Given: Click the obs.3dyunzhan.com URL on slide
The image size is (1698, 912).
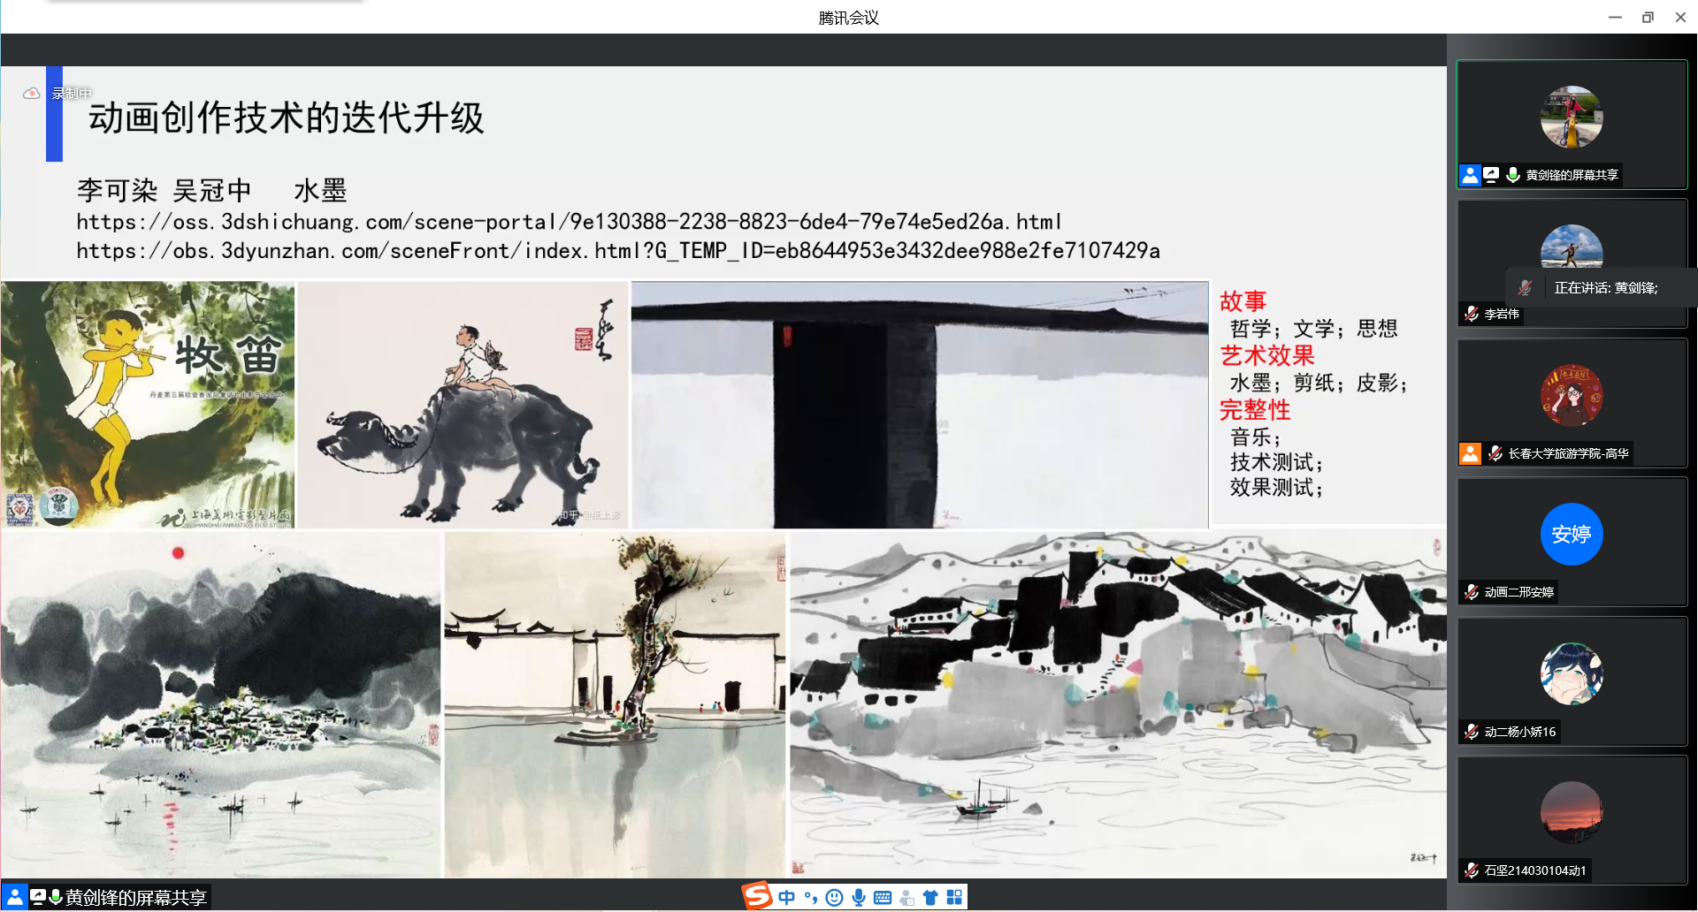Looking at the screenshot, I should [x=618, y=251].
